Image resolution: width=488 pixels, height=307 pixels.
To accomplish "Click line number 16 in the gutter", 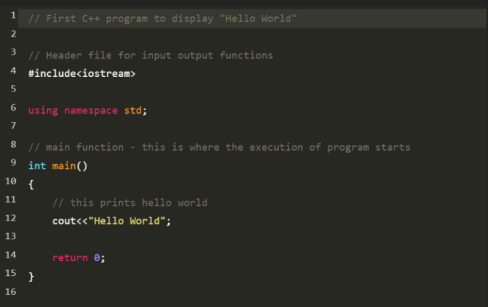I will [10, 292].
